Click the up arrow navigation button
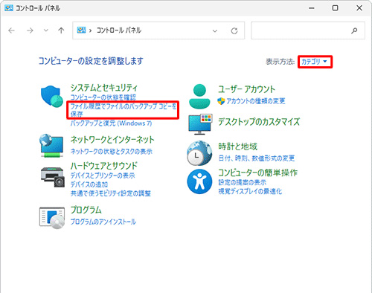Screen dimensions: 372x293 61,30
